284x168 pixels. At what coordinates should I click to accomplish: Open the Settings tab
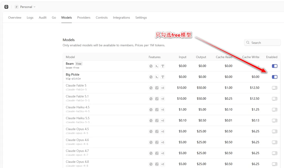[141, 18]
